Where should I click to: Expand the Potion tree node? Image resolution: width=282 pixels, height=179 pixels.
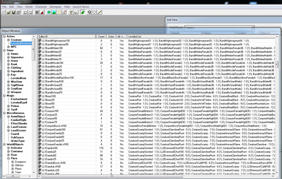pos(8,106)
